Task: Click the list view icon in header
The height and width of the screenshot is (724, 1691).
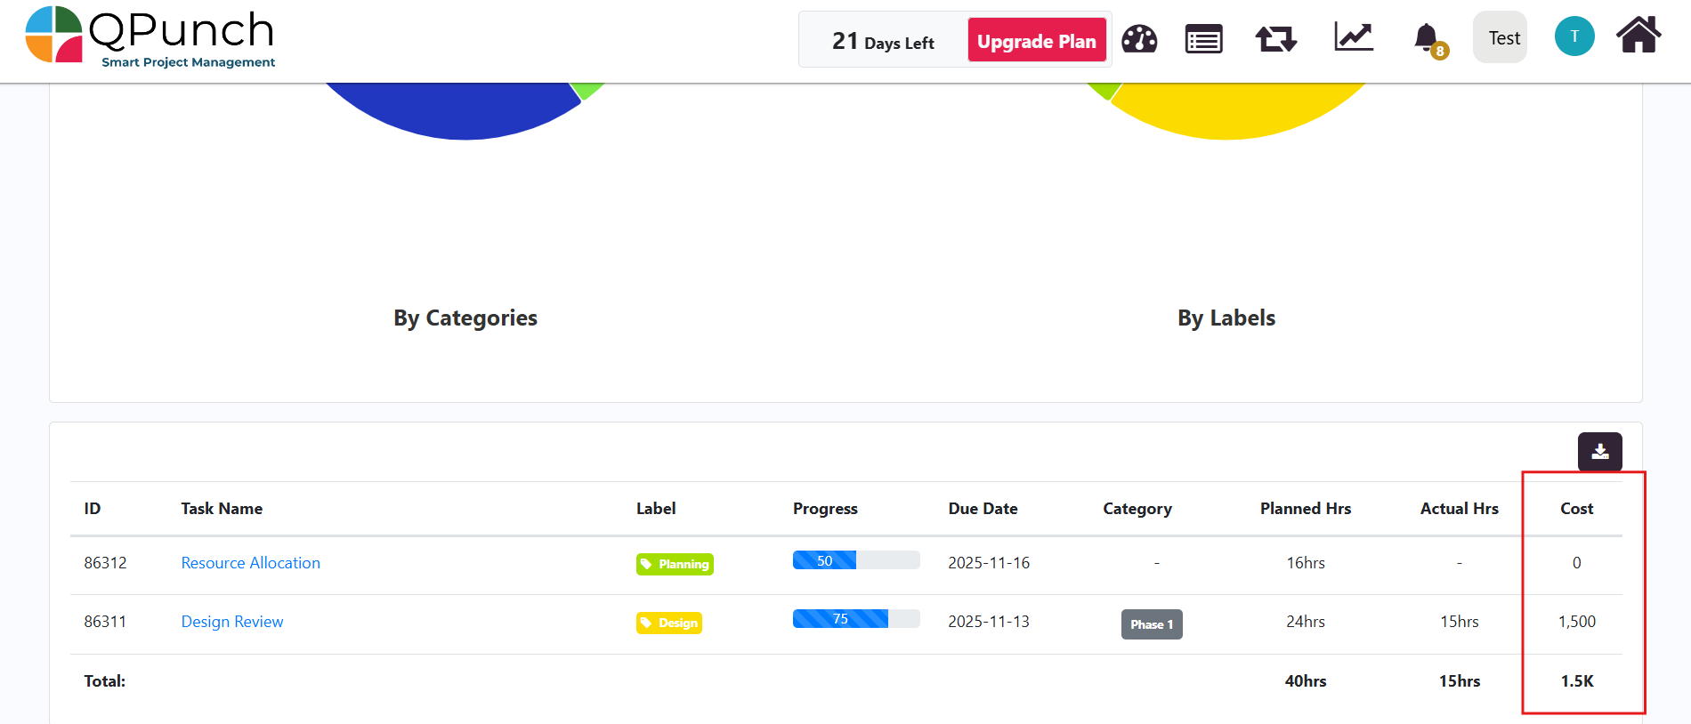Action: click(1203, 39)
